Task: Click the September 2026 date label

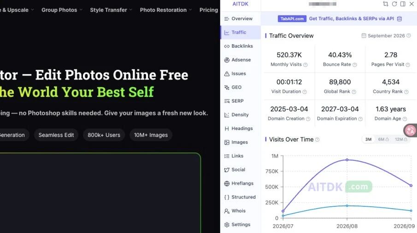Action: coord(386,36)
